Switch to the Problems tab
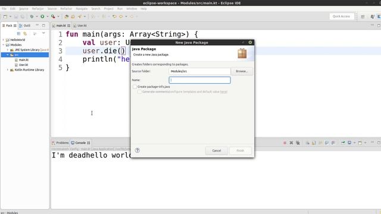381x214 pixels. pyautogui.click(x=60, y=143)
